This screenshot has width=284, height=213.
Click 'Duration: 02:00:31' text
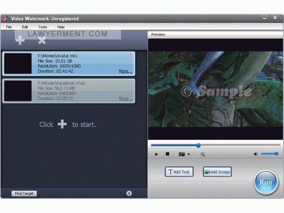tap(55, 98)
